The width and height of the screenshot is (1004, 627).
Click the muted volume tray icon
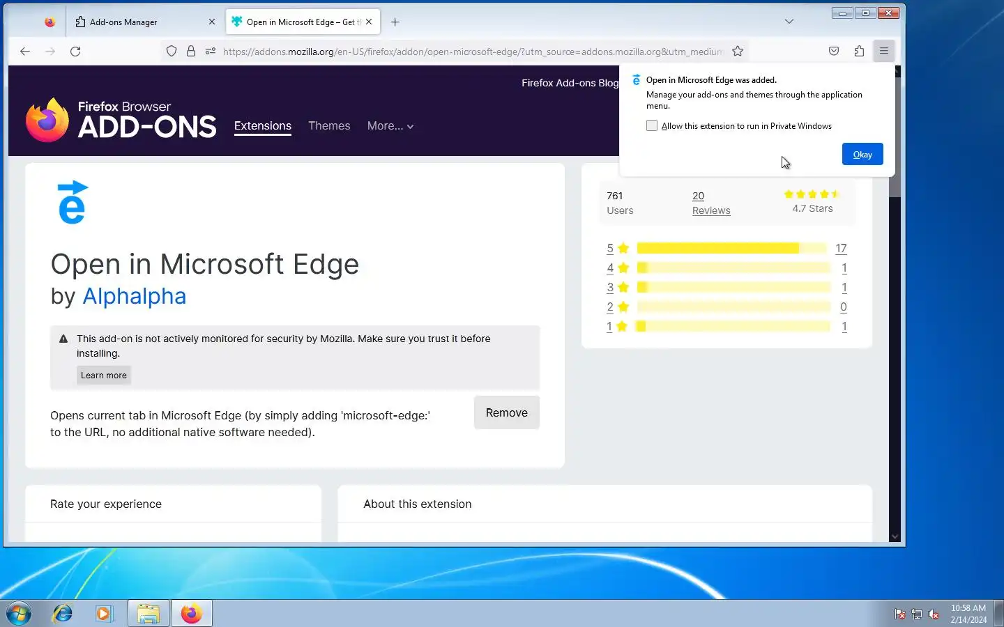934,614
